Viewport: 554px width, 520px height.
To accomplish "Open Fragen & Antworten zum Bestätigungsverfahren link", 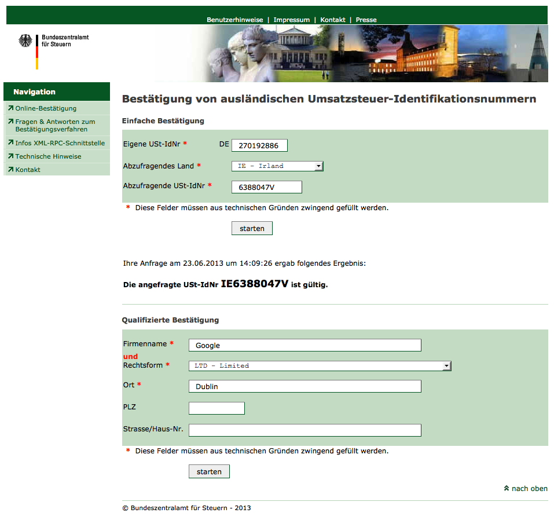I will pos(55,126).
